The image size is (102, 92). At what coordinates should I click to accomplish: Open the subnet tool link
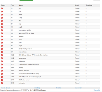tap(79, 88)
